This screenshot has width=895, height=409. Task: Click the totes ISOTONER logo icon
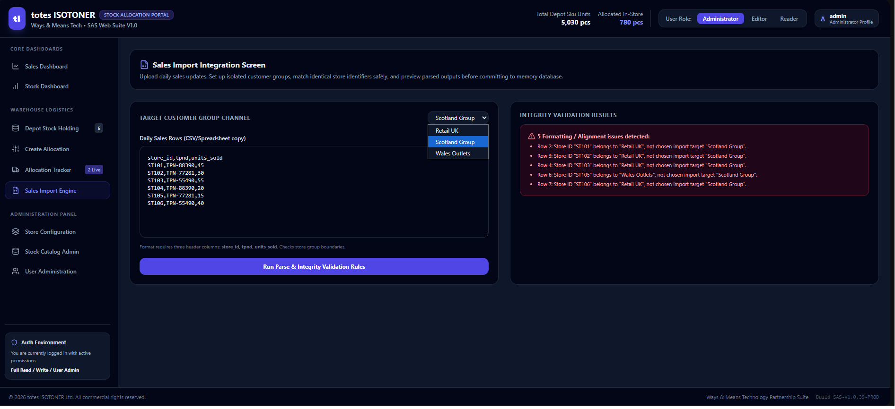pos(17,19)
